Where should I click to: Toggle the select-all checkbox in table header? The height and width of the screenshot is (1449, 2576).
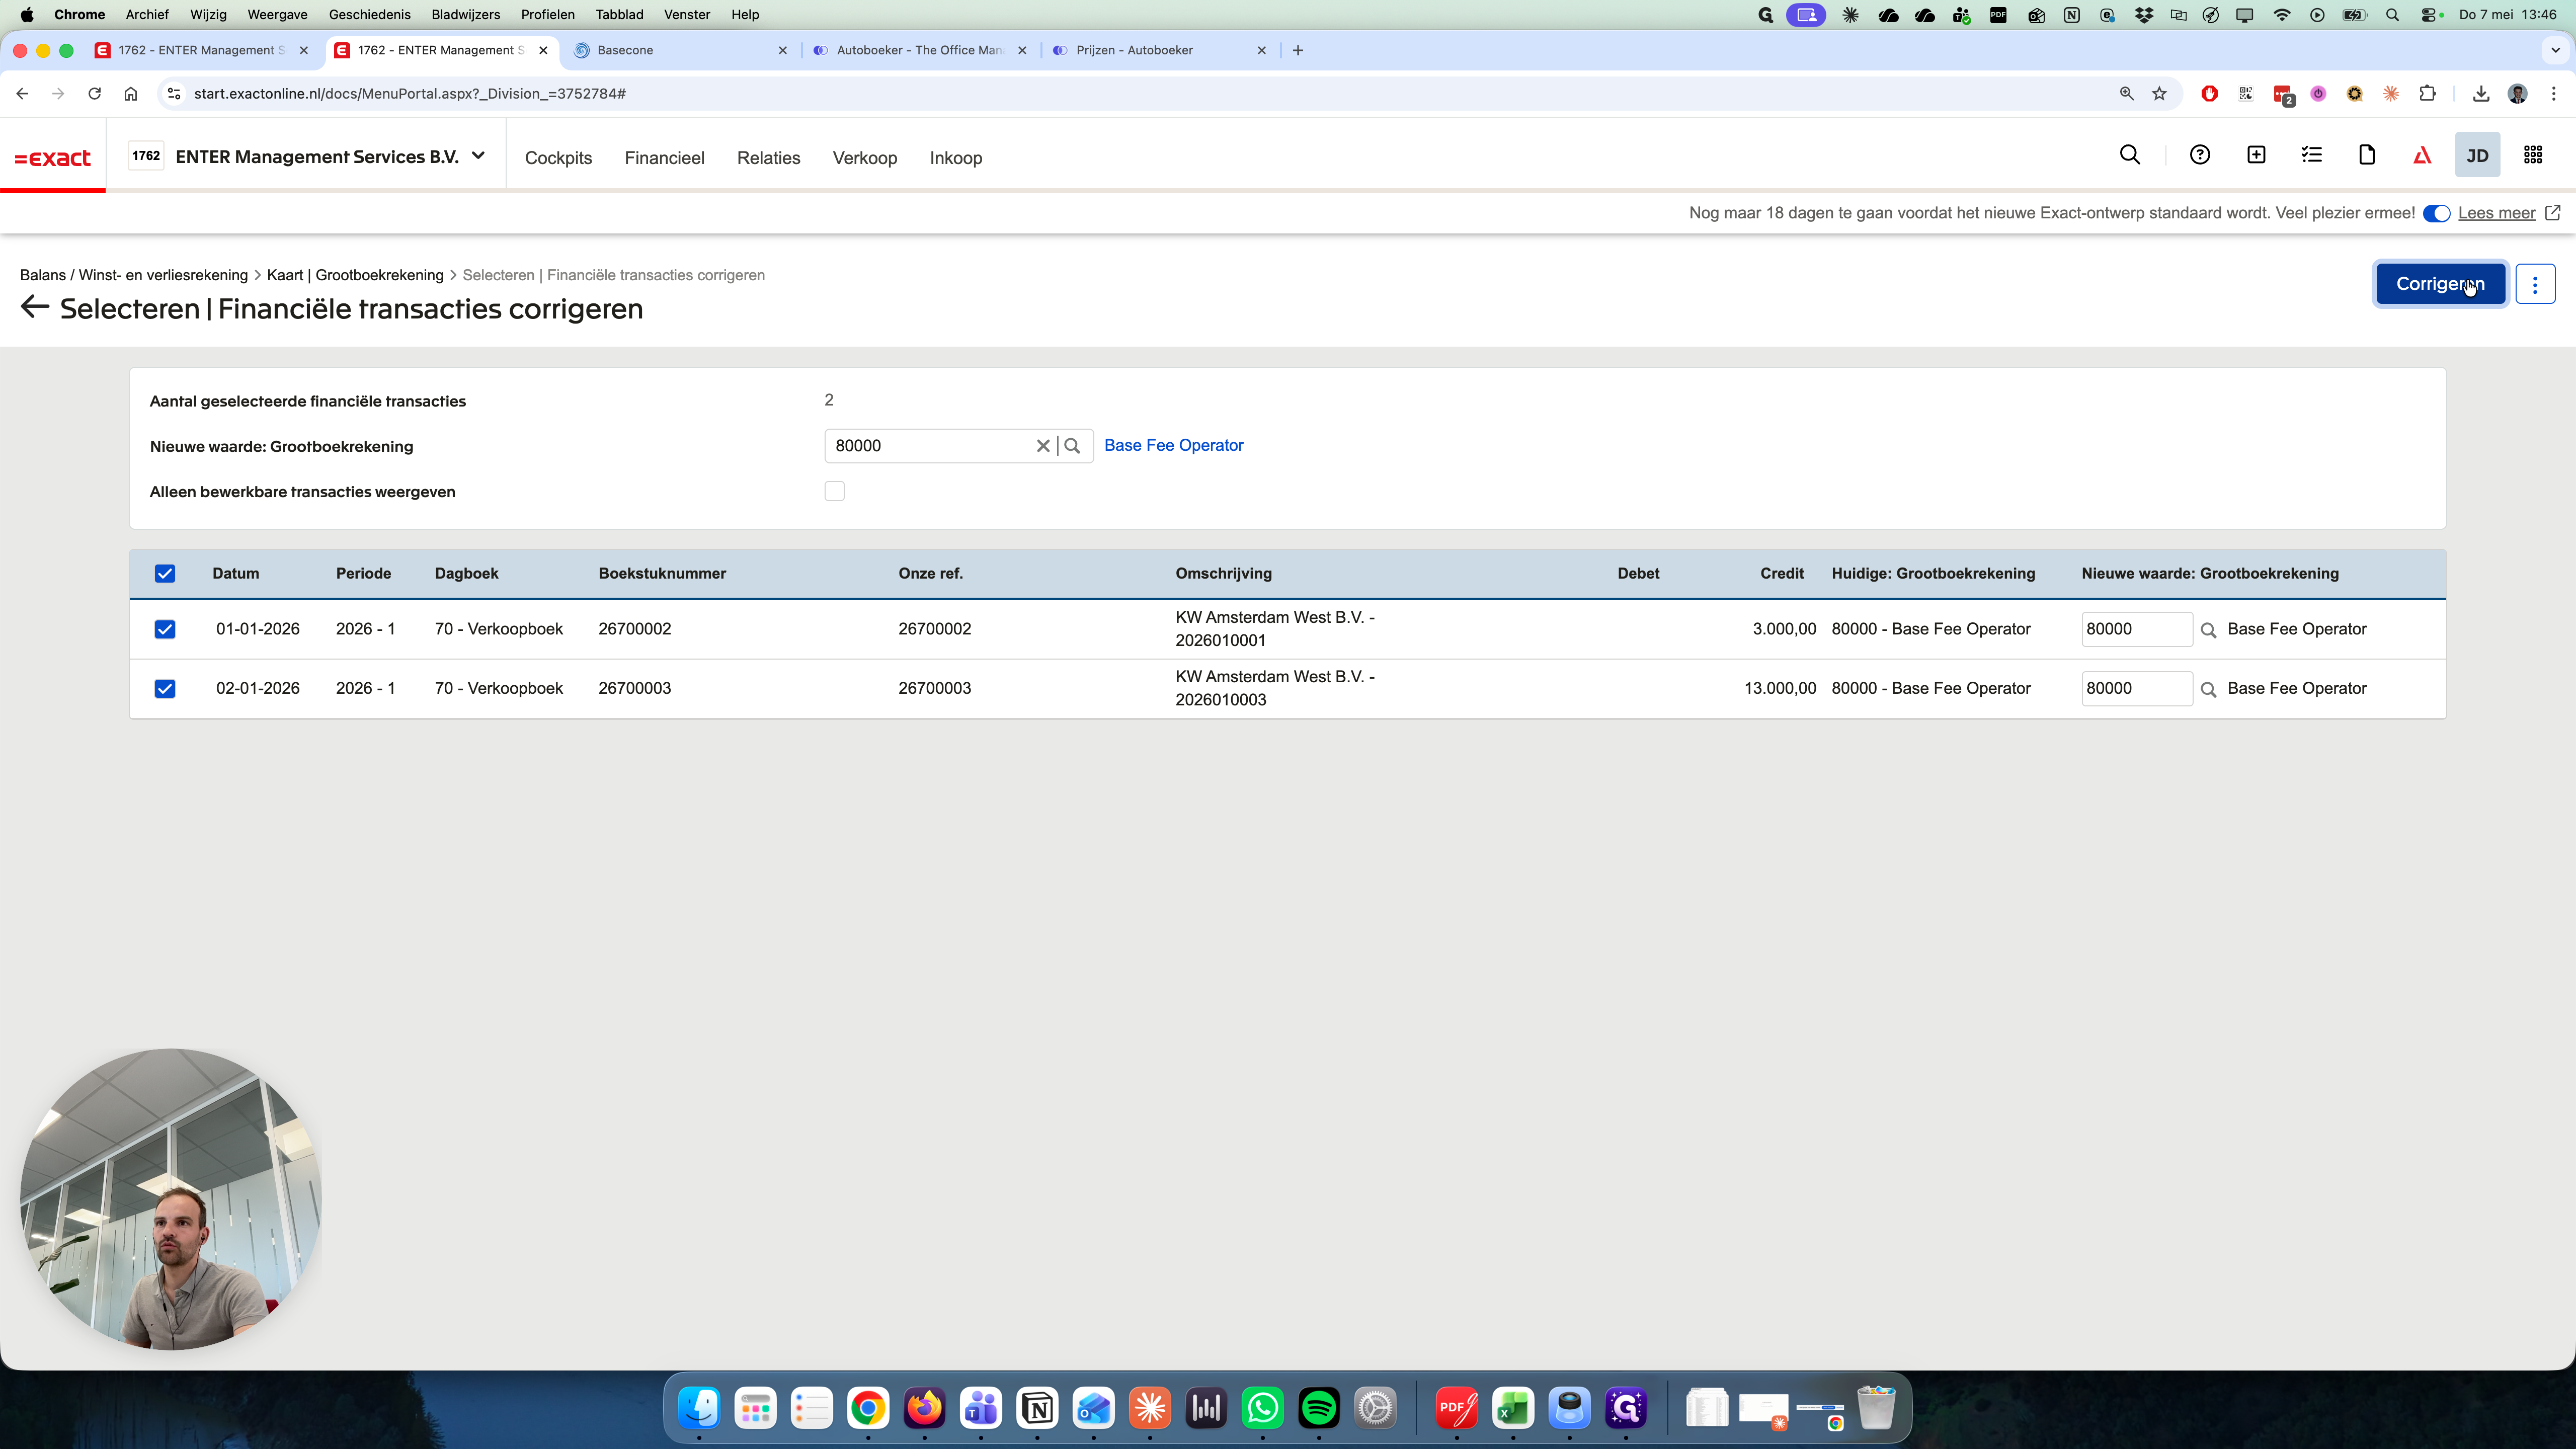165,574
